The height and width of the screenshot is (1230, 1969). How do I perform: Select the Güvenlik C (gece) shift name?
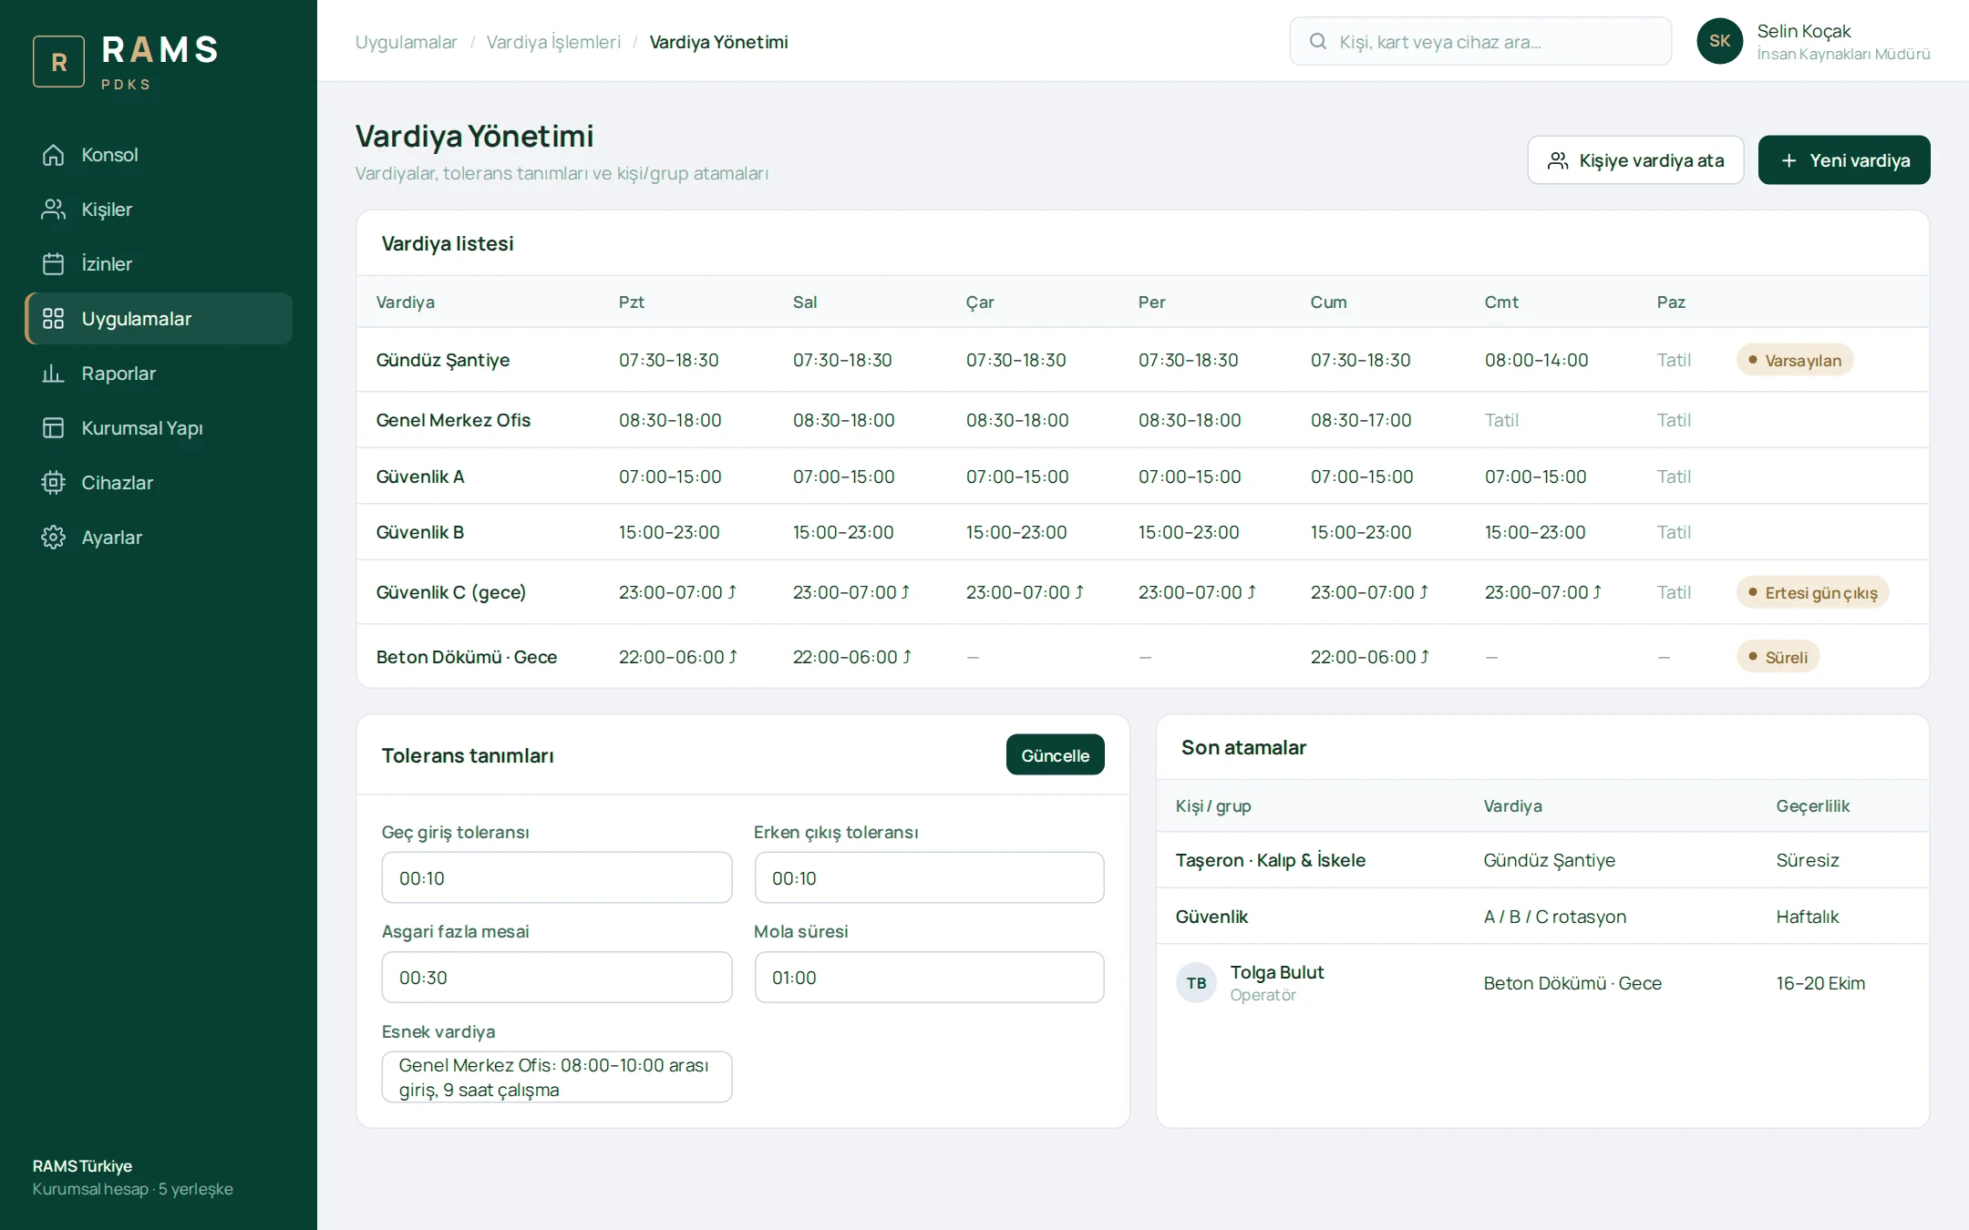(x=451, y=592)
